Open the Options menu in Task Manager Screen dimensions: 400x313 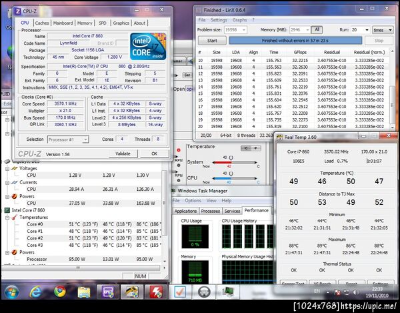coord(193,200)
